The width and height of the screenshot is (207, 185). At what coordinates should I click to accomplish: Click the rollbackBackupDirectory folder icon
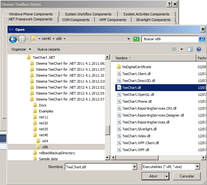(35, 153)
